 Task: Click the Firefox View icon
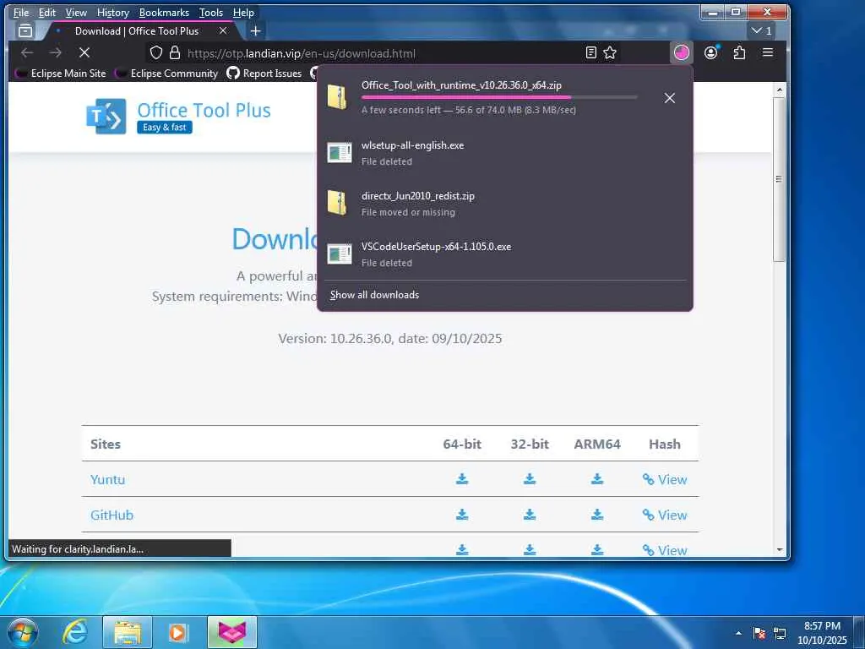point(25,31)
